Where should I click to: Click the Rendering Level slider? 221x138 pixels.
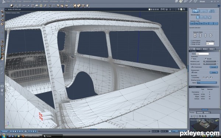[x=210, y=64]
